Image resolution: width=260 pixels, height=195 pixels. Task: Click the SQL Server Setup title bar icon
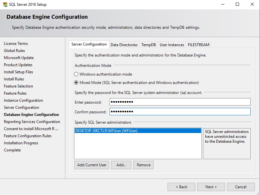coord(5,5)
